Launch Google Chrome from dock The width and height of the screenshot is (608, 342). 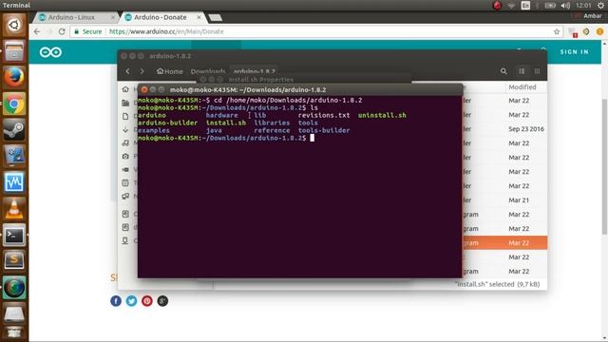pos(14,104)
